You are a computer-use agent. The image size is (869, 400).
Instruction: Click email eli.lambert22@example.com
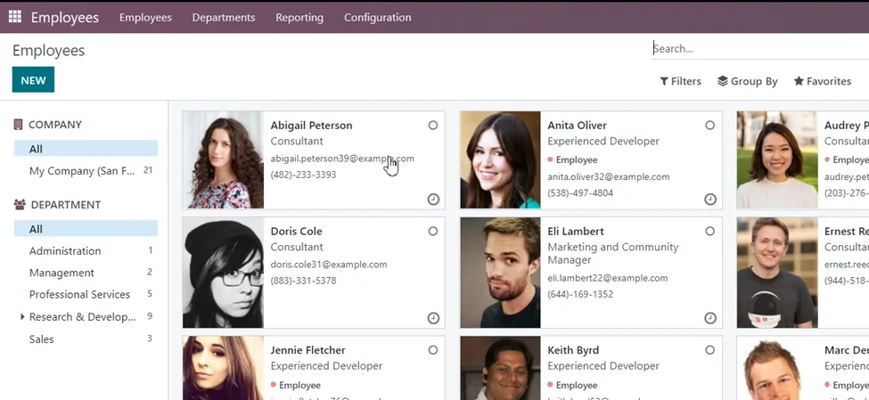click(x=608, y=278)
